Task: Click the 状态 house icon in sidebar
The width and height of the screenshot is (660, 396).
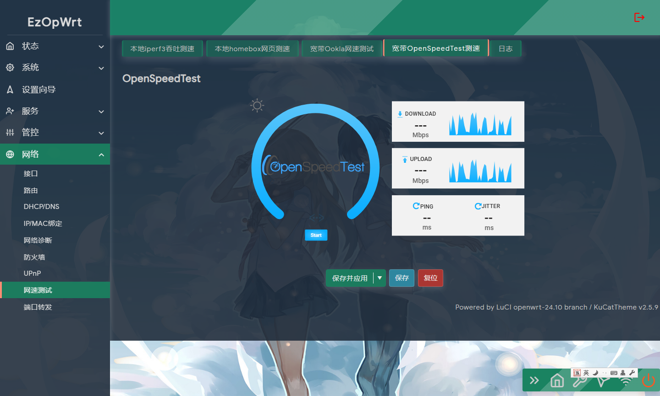Action: pos(10,46)
